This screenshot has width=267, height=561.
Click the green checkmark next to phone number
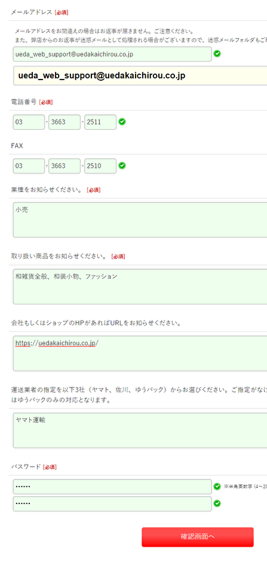[x=122, y=121]
